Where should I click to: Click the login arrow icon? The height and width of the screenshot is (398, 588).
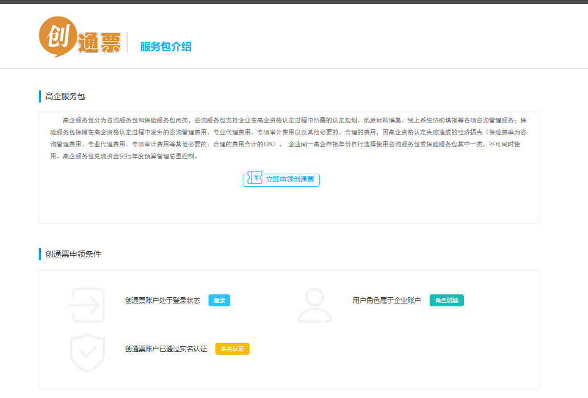(86, 305)
